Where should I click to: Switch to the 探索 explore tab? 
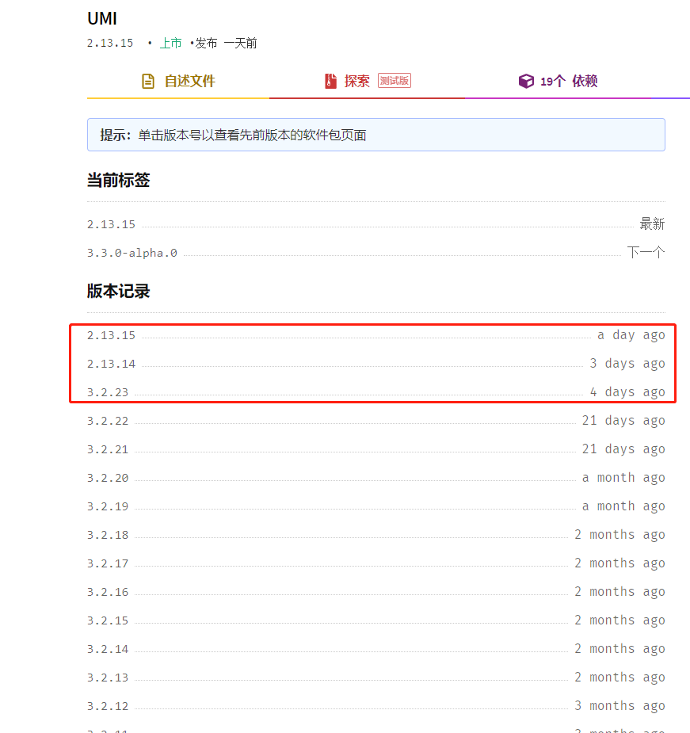click(368, 82)
